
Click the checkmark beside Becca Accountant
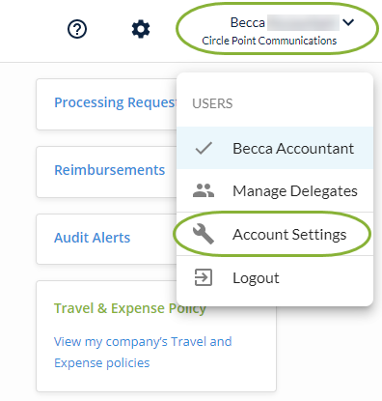click(x=204, y=148)
